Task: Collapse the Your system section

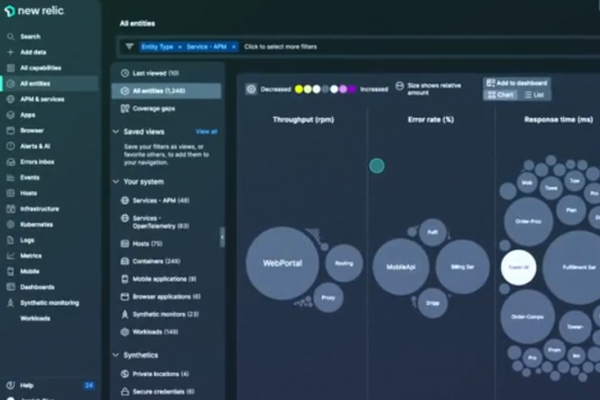Action: (115, 182)
